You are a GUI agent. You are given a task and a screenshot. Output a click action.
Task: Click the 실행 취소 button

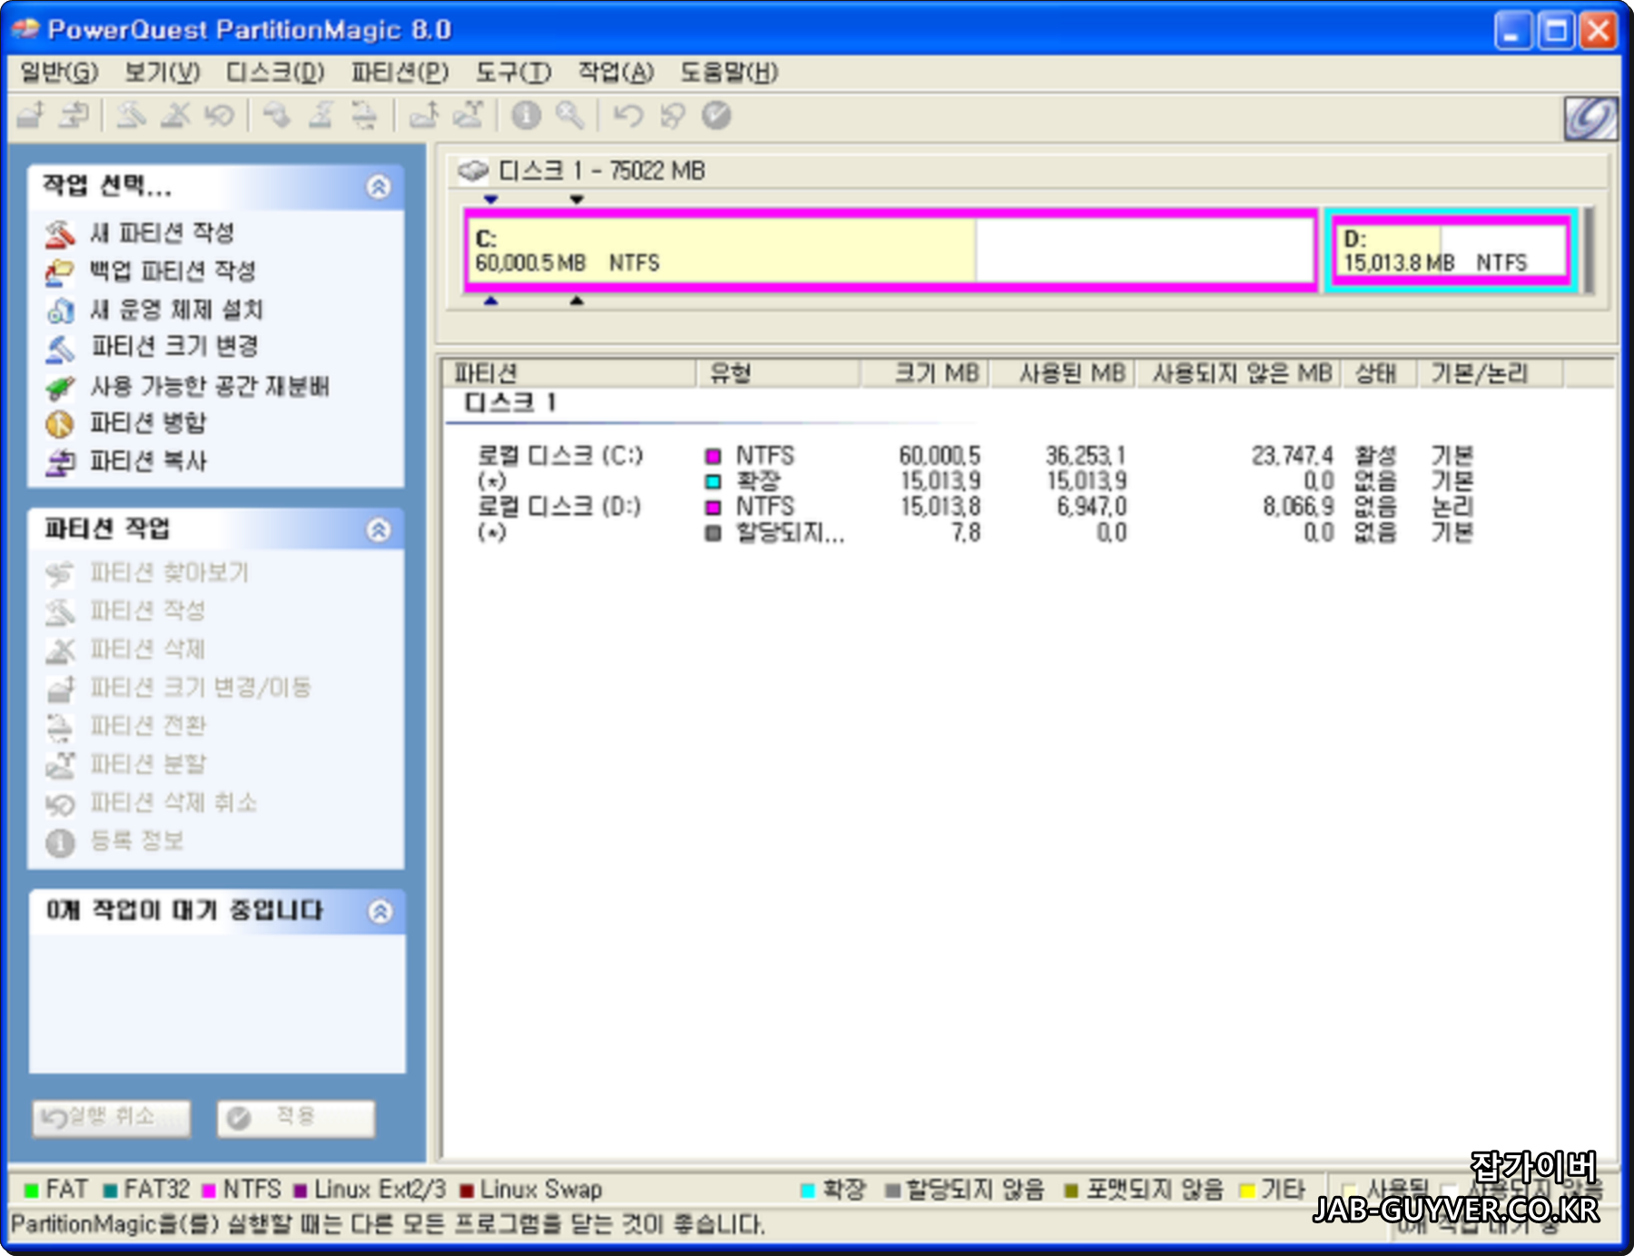tap(112, 1118)
